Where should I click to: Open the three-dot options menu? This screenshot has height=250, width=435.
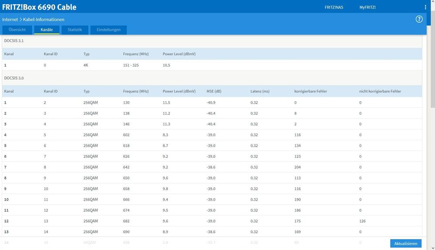425,7
